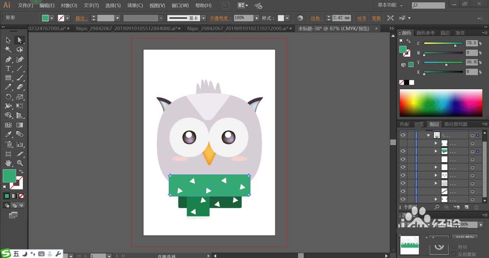Open the stroke weight dropdown
The width and height of the screenshot is (489, 258).
(117, 19)
